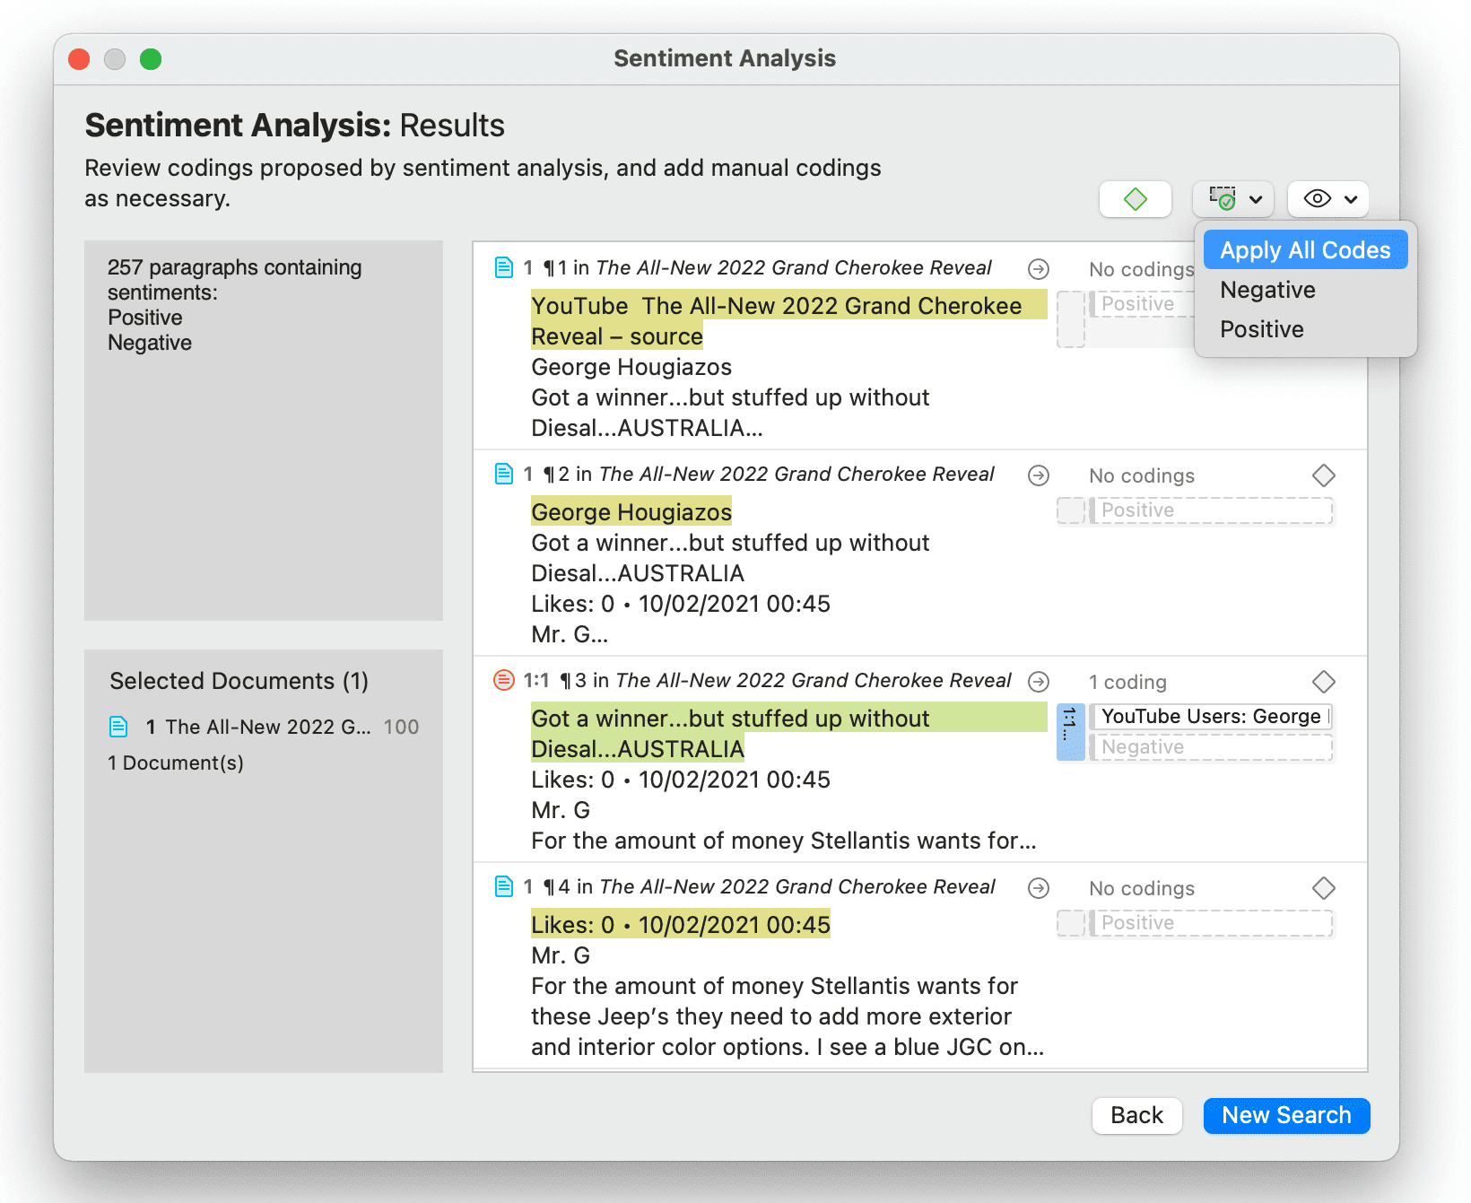Screen dimensions: 1471x1203
Task: Click red quotation icon of paragraph 3
Action: point(504,680)
